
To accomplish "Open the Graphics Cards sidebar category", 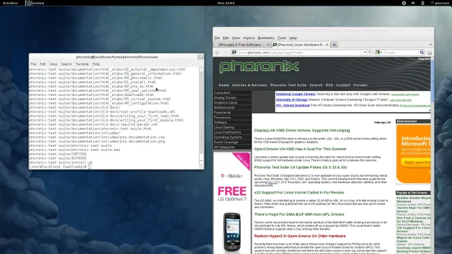I will (x=232, y=102).
